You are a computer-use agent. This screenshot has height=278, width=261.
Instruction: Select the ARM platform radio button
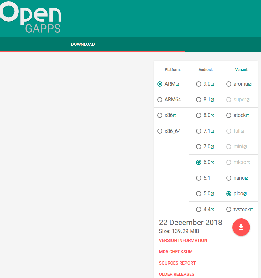pyautogui.click(x=160, y=84)
